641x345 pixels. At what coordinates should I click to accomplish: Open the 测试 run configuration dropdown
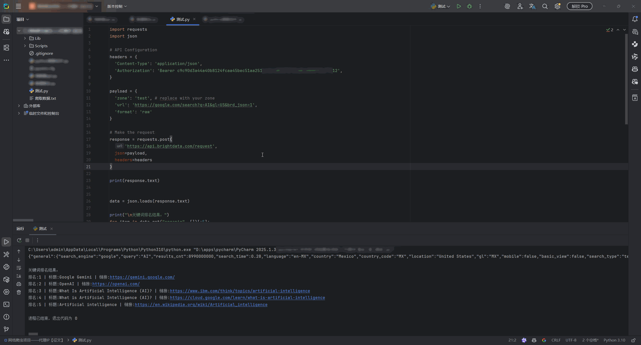441,6
